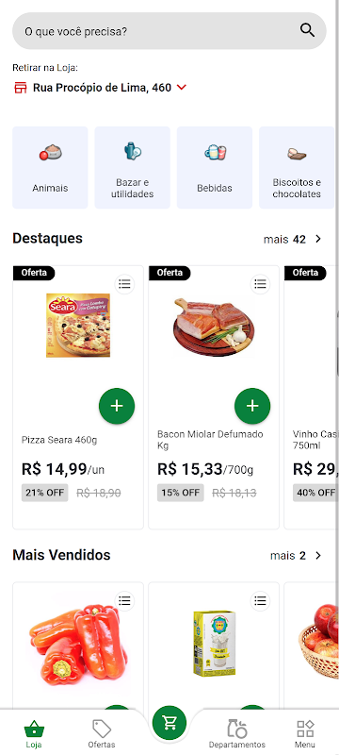339x755 pixels.
Task: Open the Bebidas category
Action: (x=215, y=168)
